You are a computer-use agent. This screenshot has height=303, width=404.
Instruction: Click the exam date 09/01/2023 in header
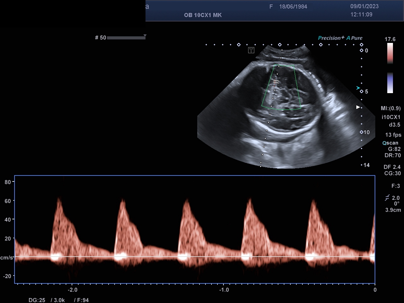(364, 6)
